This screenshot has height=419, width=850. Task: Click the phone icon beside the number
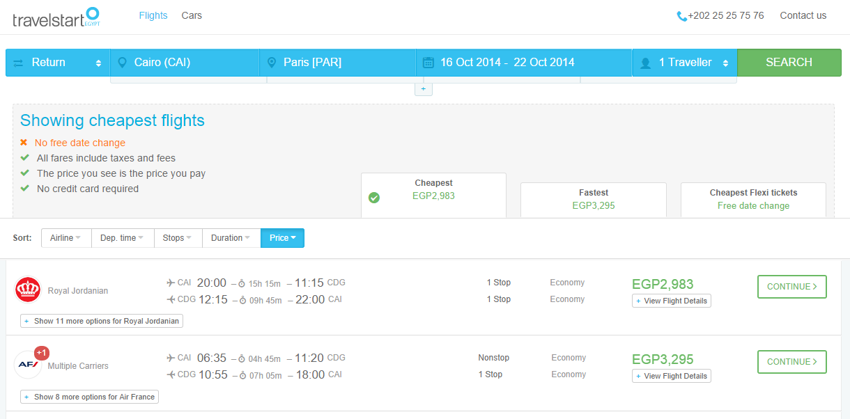pos(681,16)
